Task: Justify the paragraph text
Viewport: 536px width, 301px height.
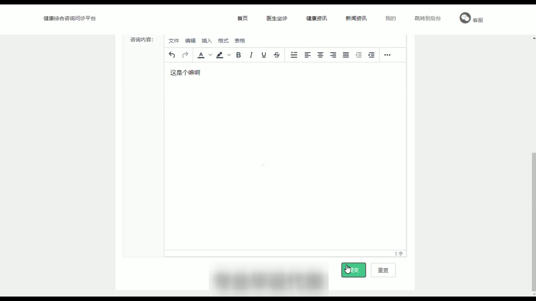Action: point(346,55)
